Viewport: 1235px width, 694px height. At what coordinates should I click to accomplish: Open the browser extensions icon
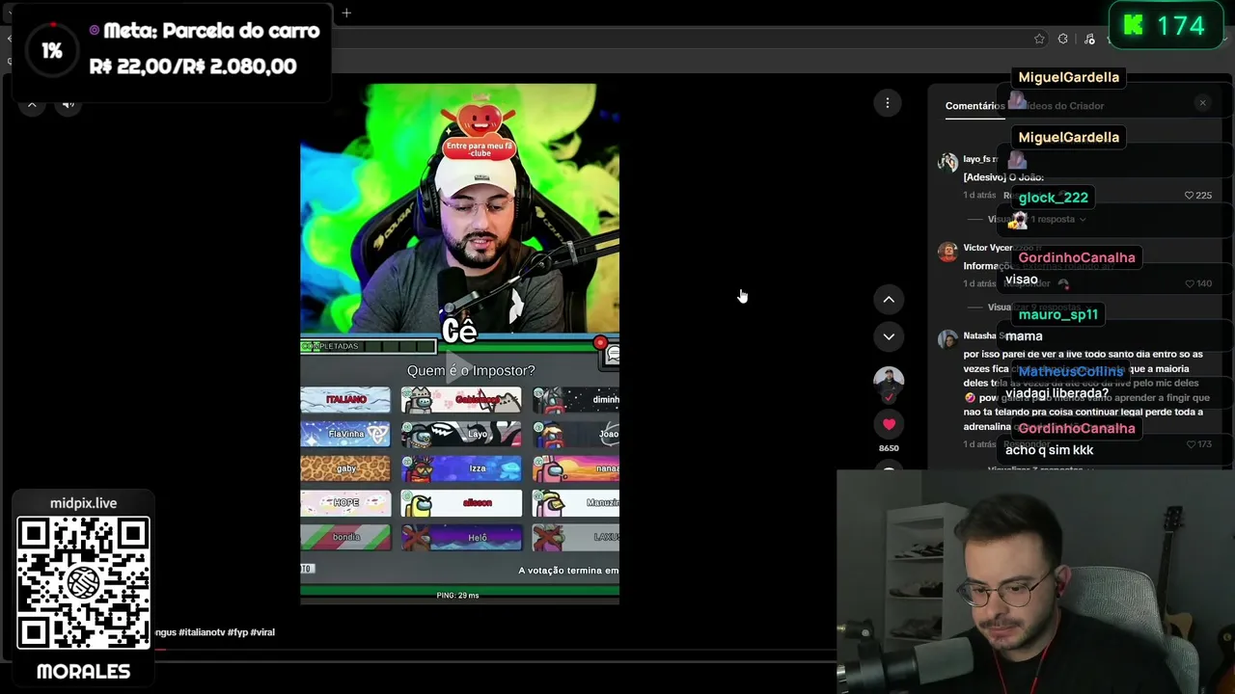[1063, 39]
